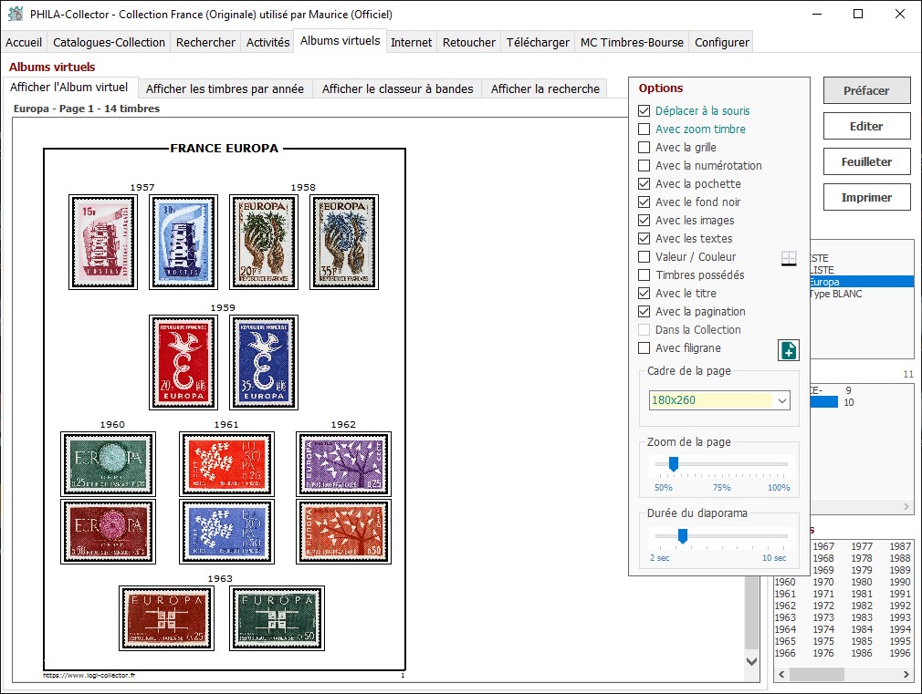Enable Avec zoom timbre option
Viewport: 922px width, 694px height.
coord(644,129)
